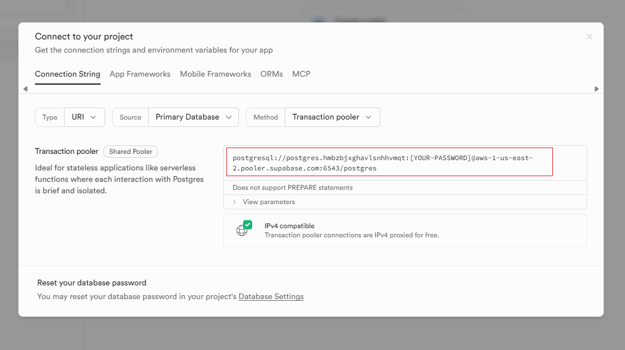Close the Connect to your project dialog

(590, 36)
